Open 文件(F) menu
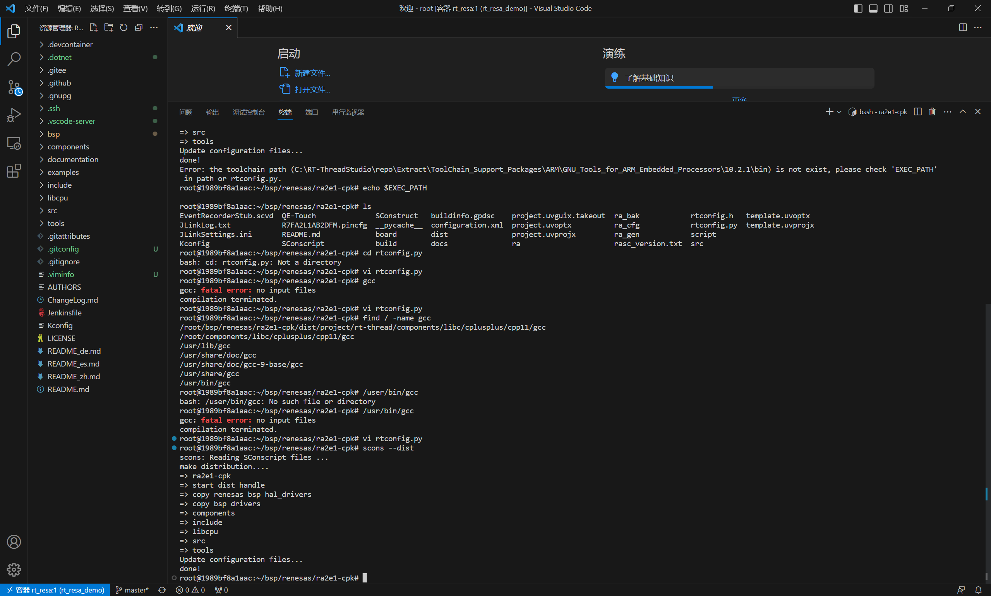Screen dimensions: 991x596 coord(36,8)
